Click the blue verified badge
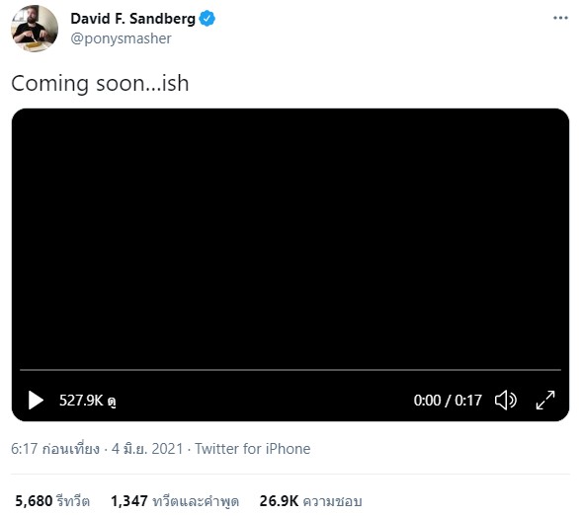 (x=208, y=19)
